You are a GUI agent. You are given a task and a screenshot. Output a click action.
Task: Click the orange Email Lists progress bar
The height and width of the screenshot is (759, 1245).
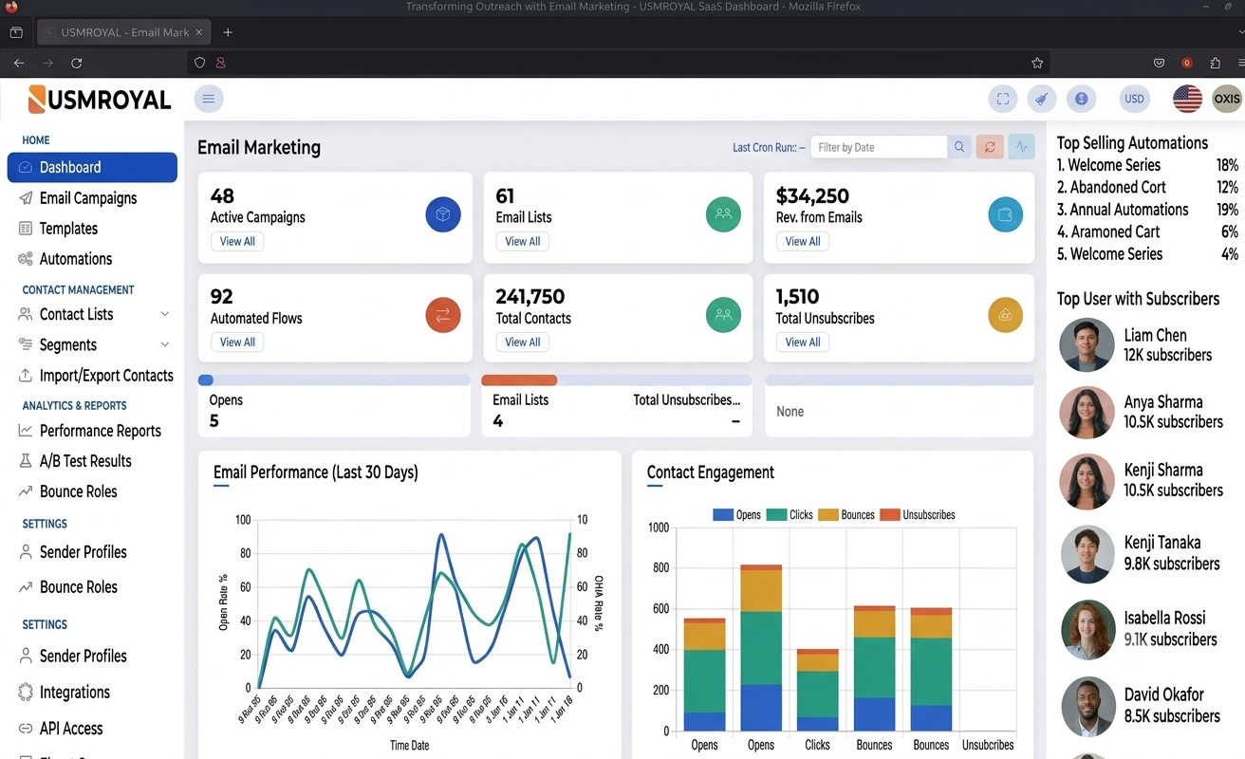click(519, 380)
